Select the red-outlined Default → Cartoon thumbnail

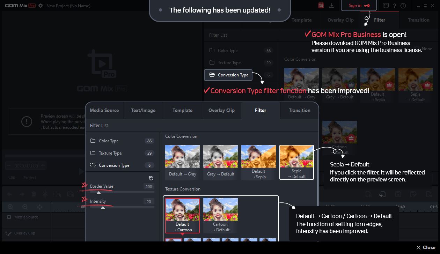(182, 216)
